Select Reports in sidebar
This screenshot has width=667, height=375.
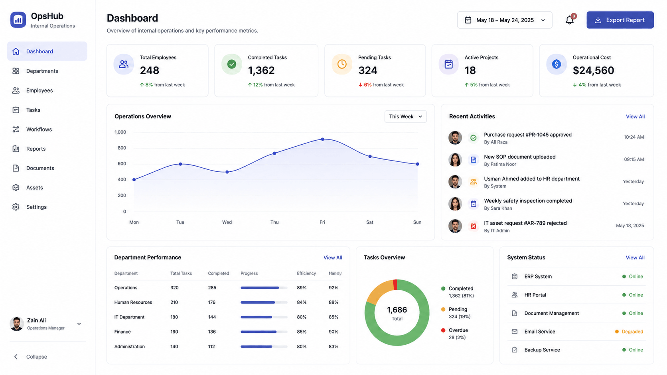[x=47, y=149]
